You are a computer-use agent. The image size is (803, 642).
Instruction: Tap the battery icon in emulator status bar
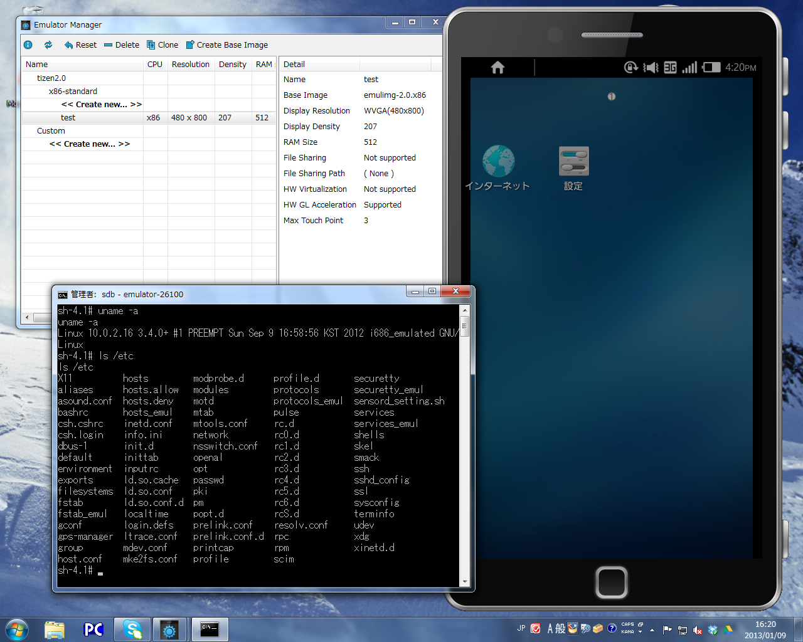coord(711,67)
